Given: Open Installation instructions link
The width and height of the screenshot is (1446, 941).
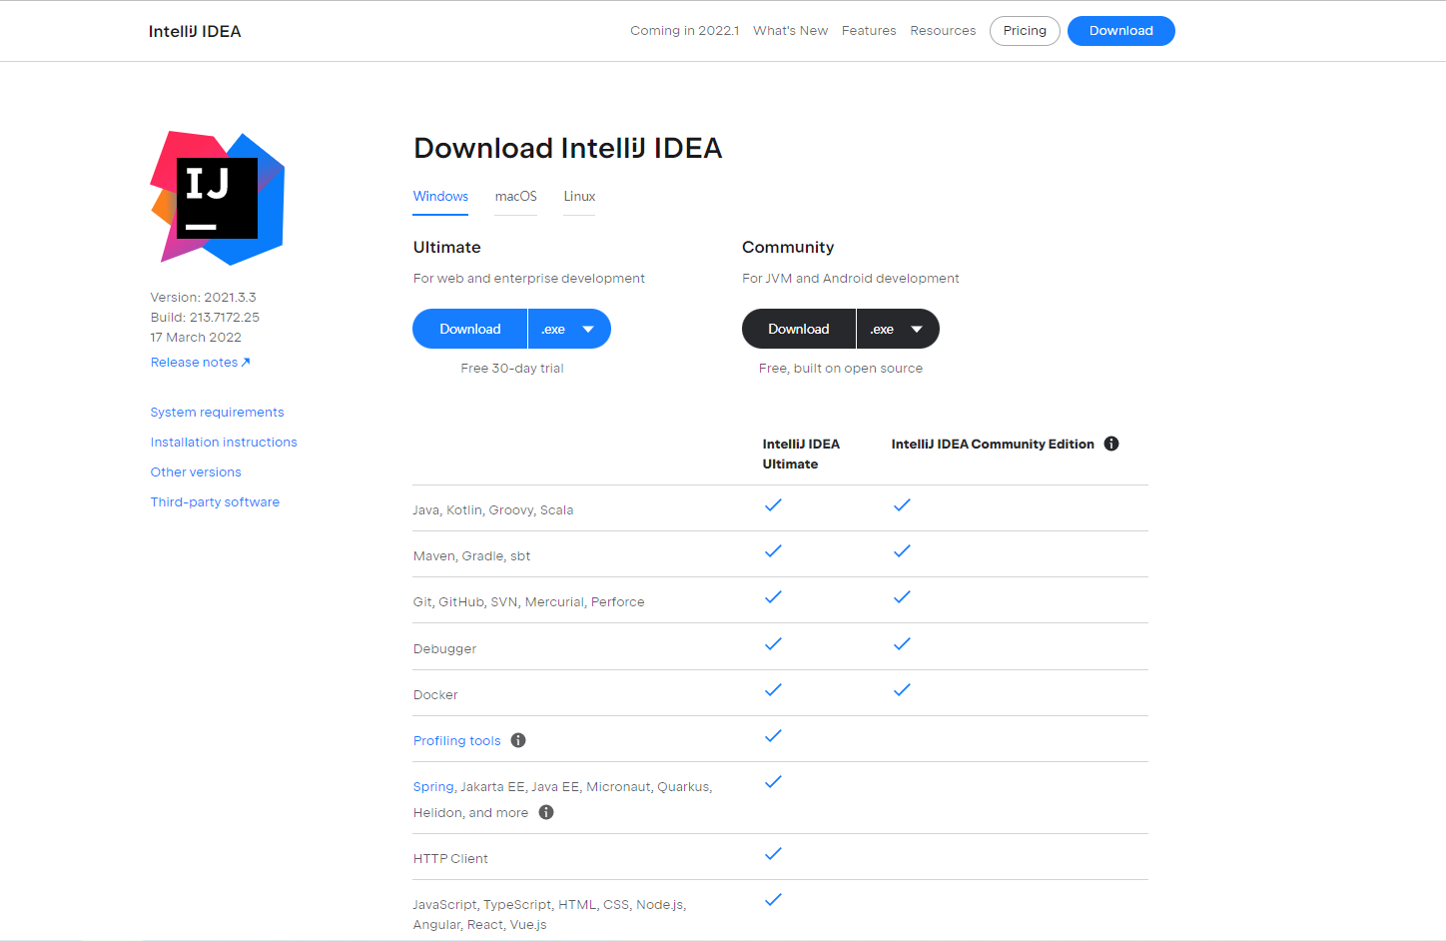Looking at the screenshot, I should 224,443.
